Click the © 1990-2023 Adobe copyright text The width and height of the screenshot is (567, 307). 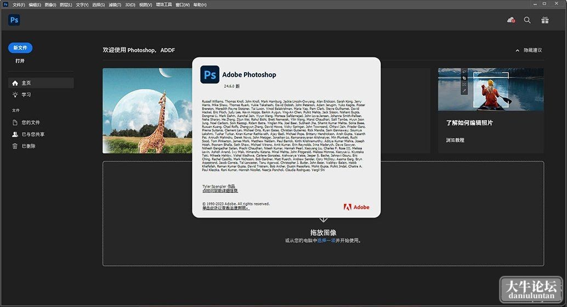(236, 203)
